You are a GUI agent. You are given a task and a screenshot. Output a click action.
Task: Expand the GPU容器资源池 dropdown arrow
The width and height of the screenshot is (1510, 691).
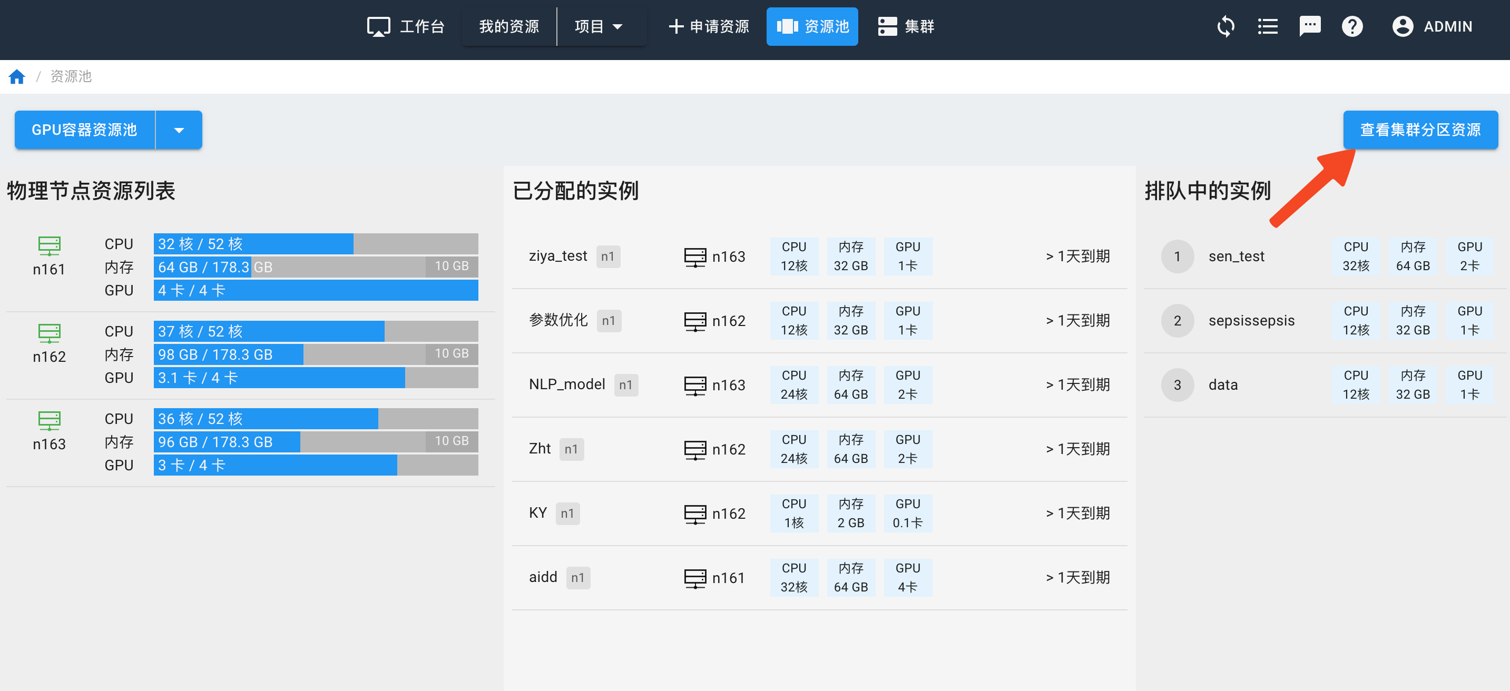[x=179, y=130]
